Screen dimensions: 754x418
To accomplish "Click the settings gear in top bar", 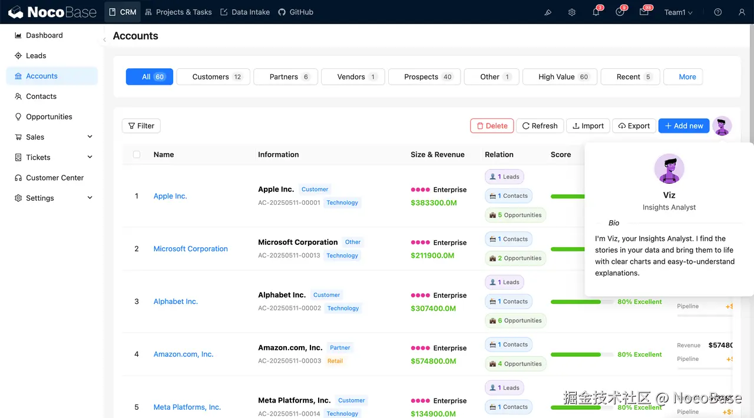I will click(x=571, y=12).
